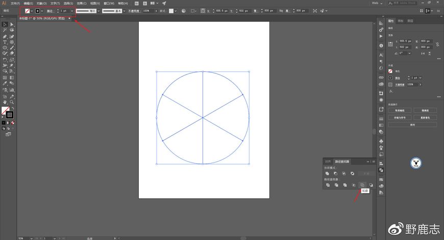Open the 窗口(W) menu
The image size is (444, 240).
coord(109,3)
